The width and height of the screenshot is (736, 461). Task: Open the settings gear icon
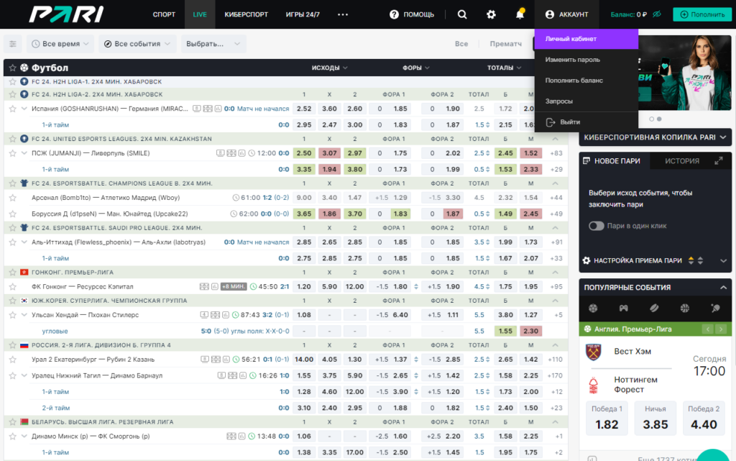(x=491, y=14)
